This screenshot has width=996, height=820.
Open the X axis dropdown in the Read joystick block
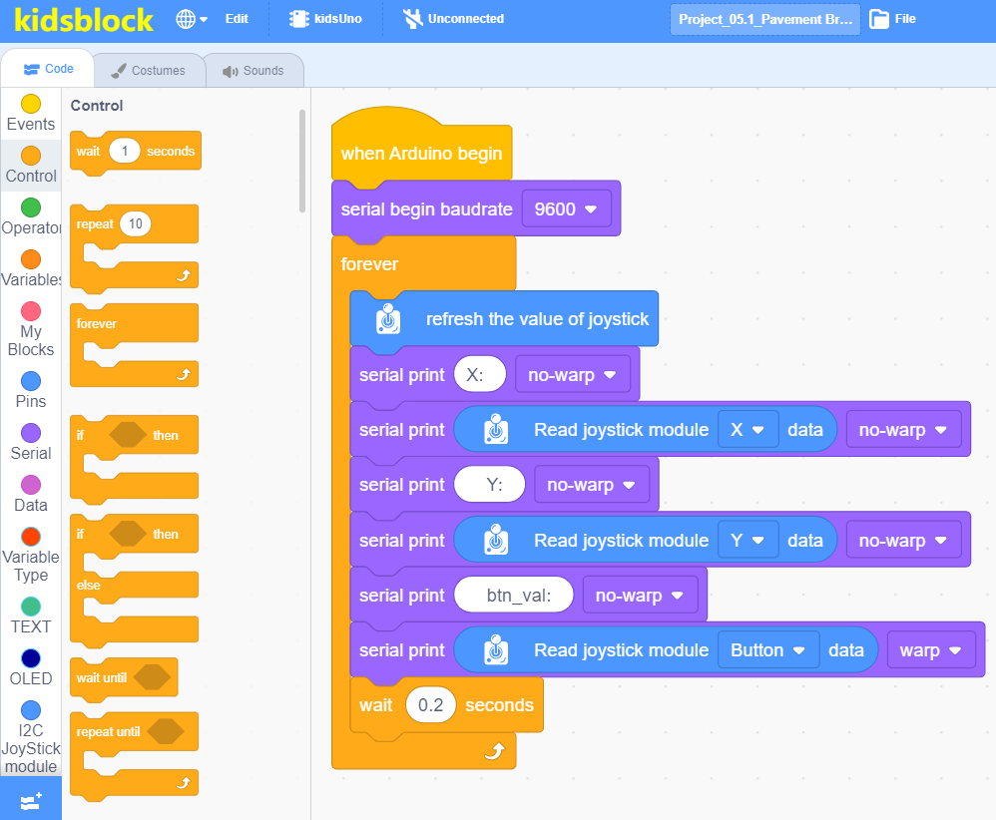pos(747,430)
